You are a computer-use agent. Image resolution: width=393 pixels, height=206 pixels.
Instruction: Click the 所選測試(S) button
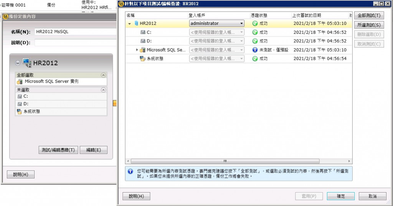tap(369, 25)
